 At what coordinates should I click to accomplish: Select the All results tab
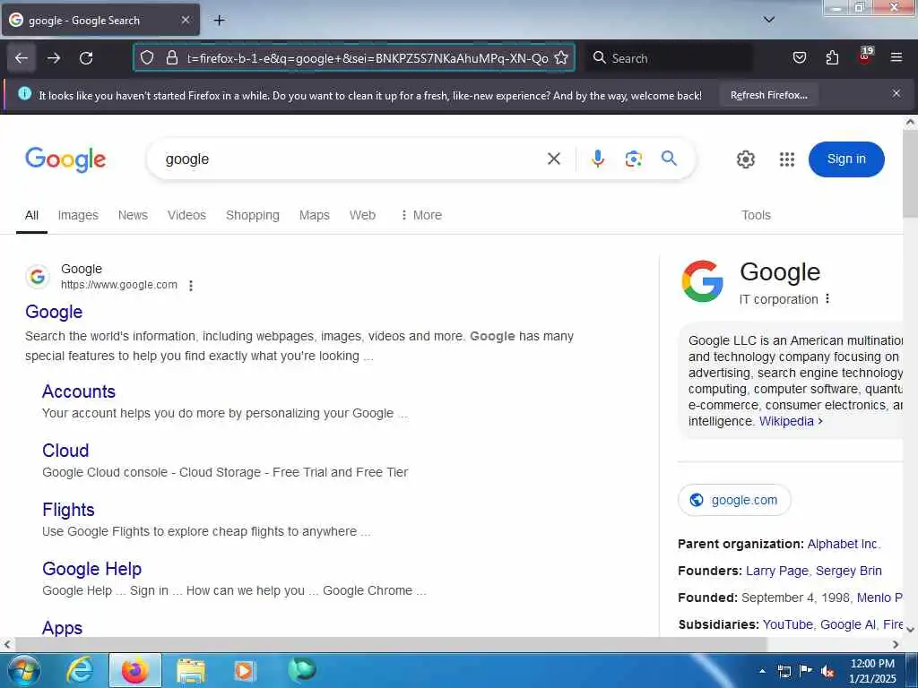(x=31, y=215)
